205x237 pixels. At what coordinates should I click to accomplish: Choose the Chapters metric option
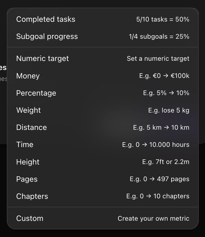32,196
